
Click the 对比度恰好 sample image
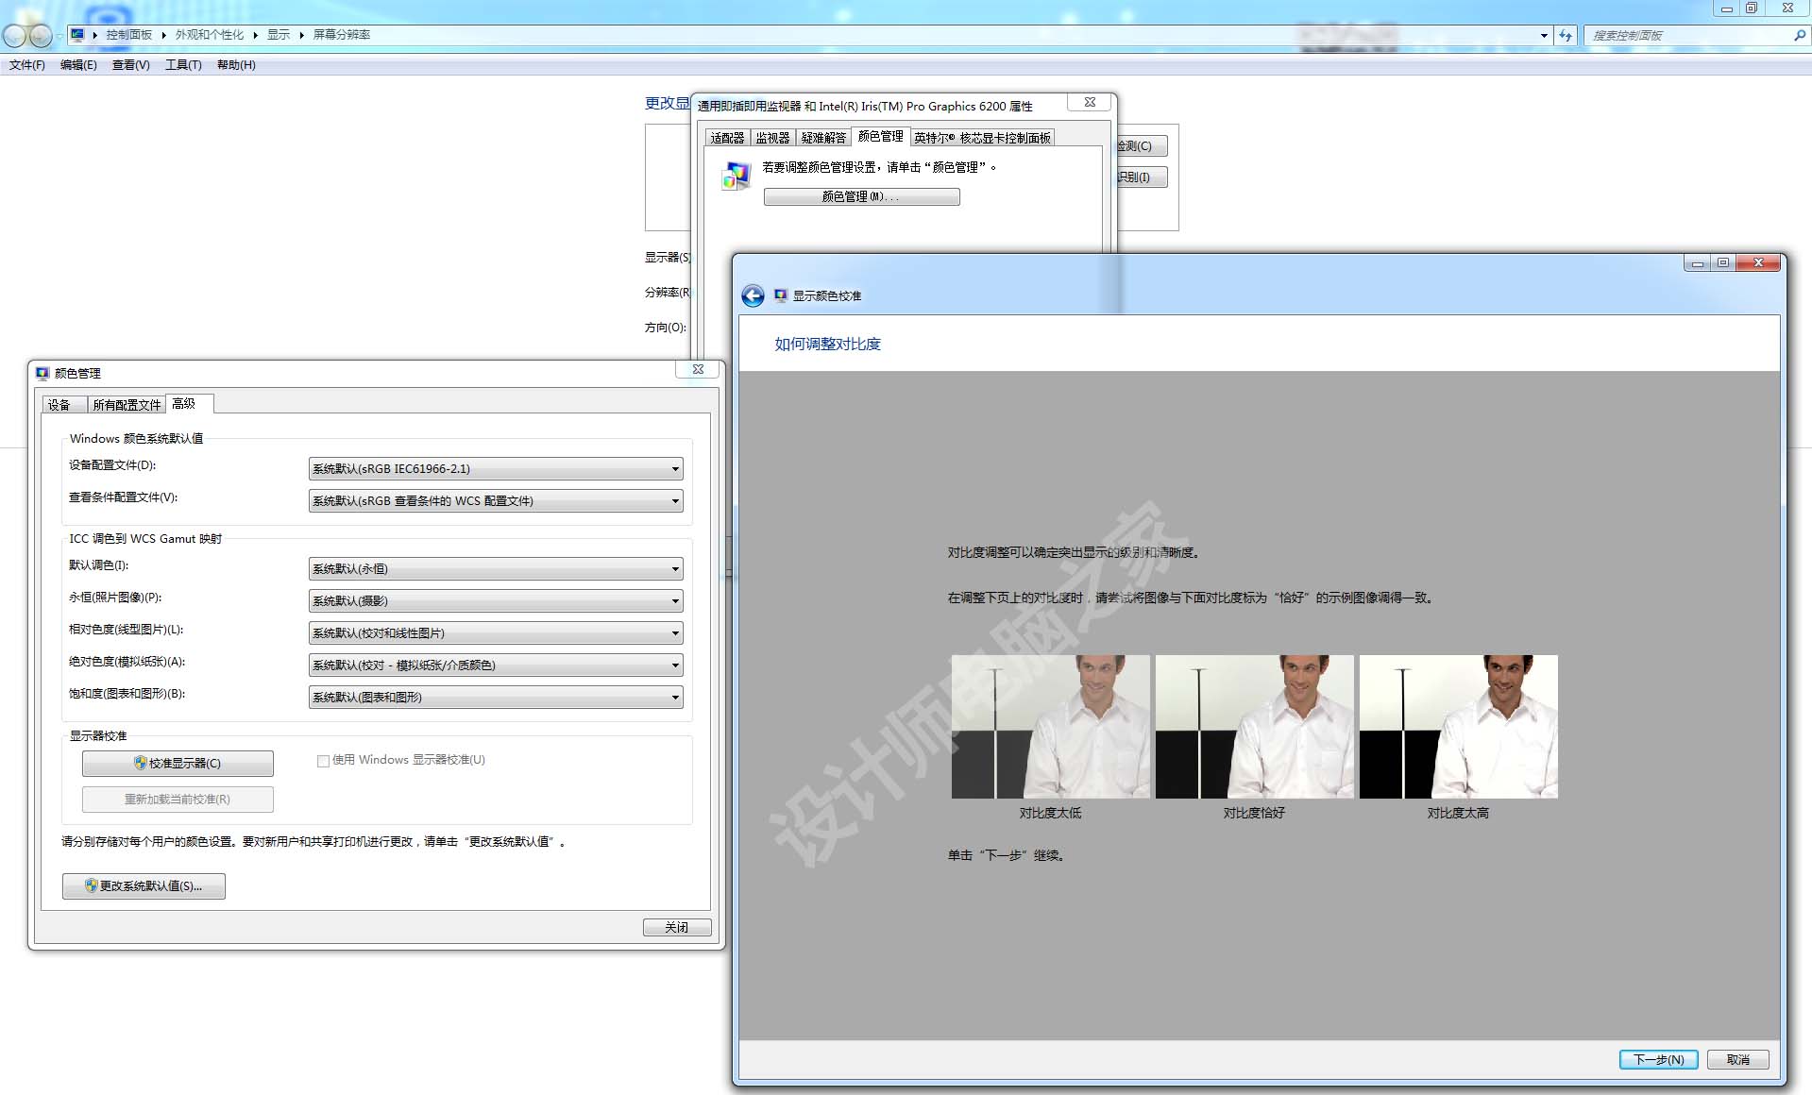tap(1254, 727)
